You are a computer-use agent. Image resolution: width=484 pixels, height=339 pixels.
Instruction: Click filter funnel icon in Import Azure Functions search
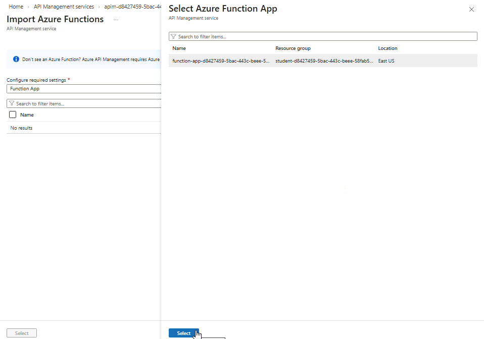click(x=11, y=103)
